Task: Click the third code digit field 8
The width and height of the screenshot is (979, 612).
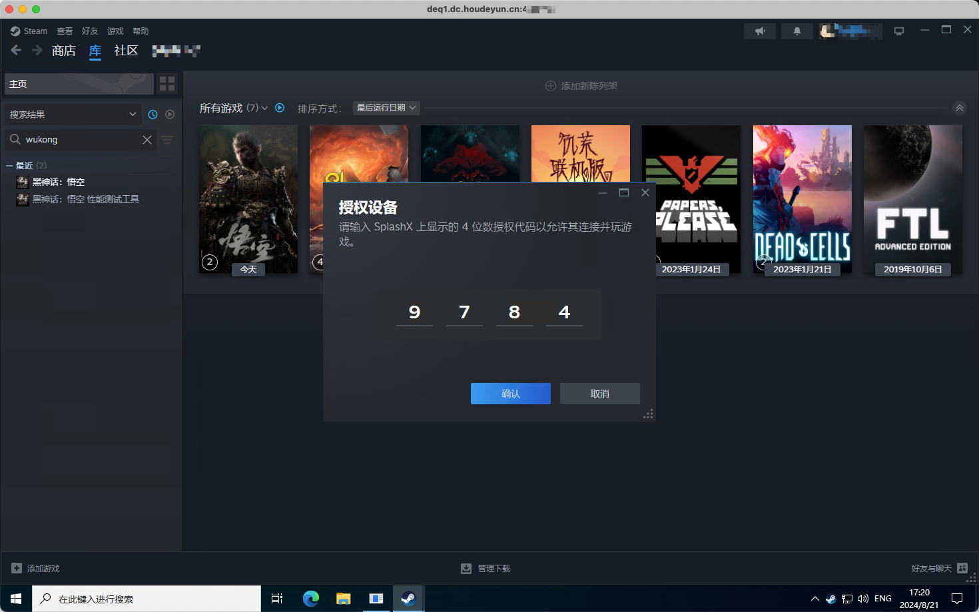Action: click(x=514, y=312)
